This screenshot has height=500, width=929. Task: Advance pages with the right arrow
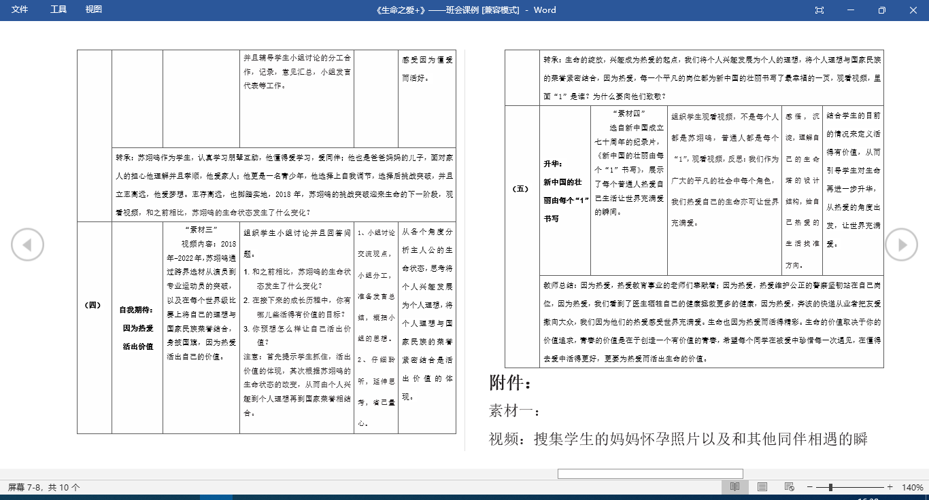click(x=901, y=245)
